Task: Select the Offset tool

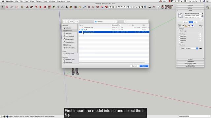Action: click(x=36, y=7)
